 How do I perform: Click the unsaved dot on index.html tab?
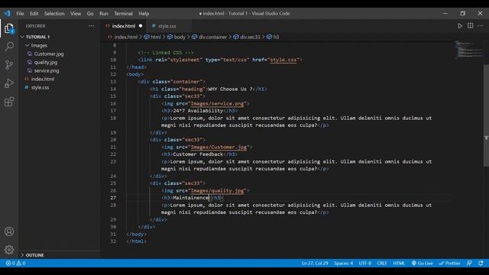(141, 26)
